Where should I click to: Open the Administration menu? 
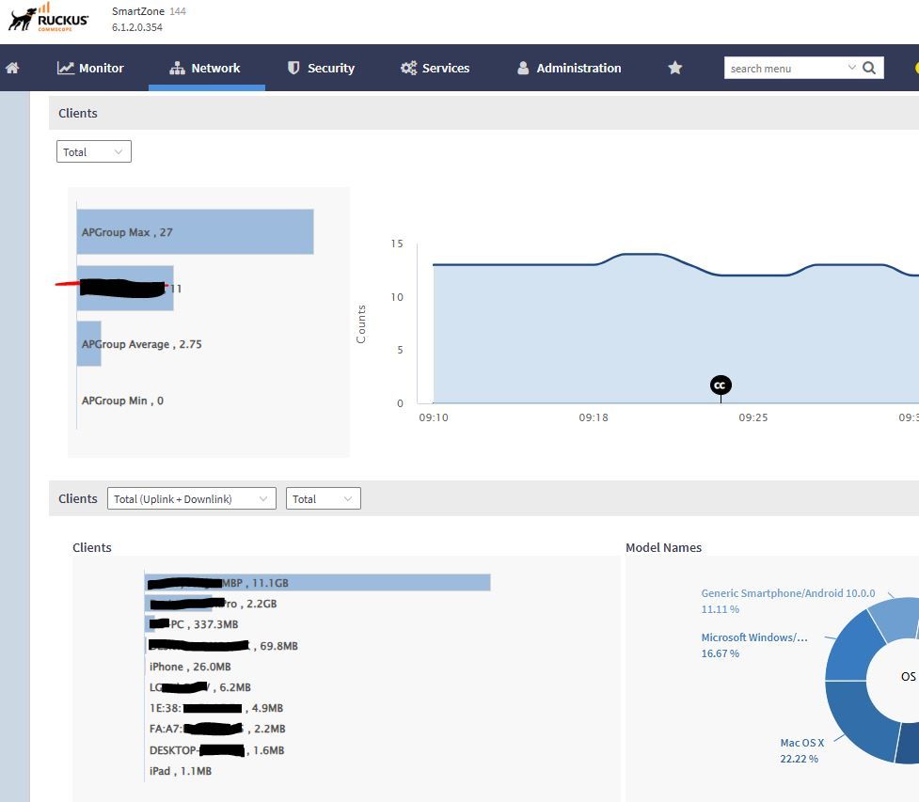569,68
